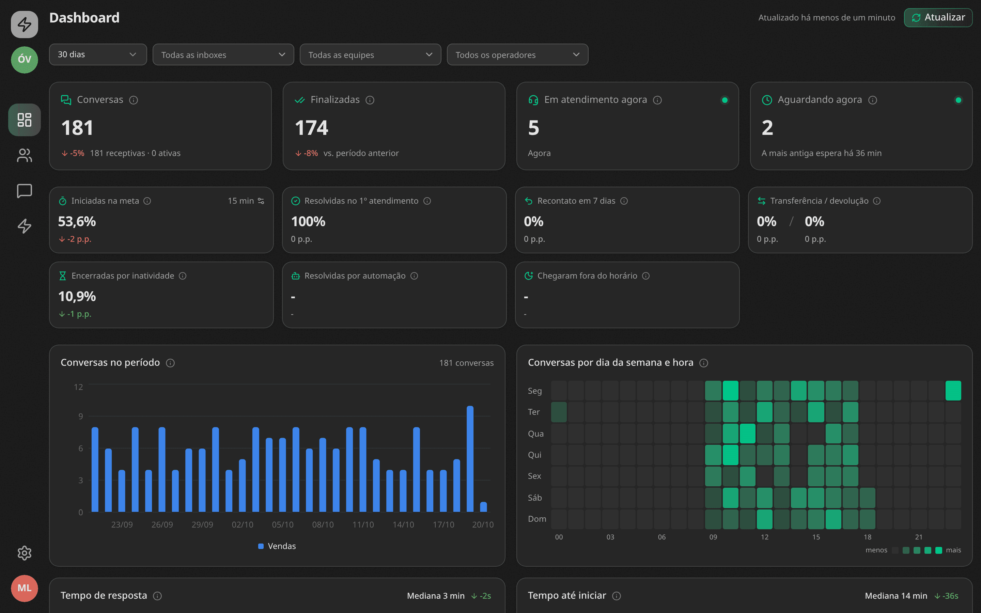Click the Atualizar refresh button

938,17
